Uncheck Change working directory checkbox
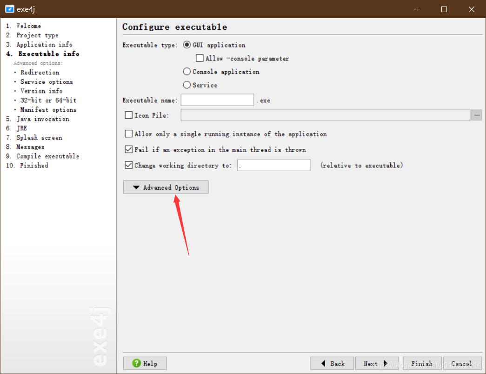The width and height of the screenshot is (486, 374). click(x=129, y=165)
